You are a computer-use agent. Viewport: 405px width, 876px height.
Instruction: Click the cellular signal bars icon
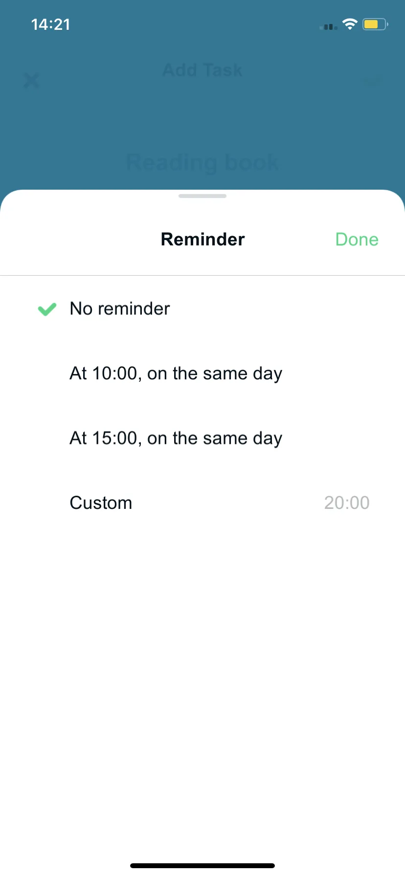pyautogui.click(x=328, y=26)
